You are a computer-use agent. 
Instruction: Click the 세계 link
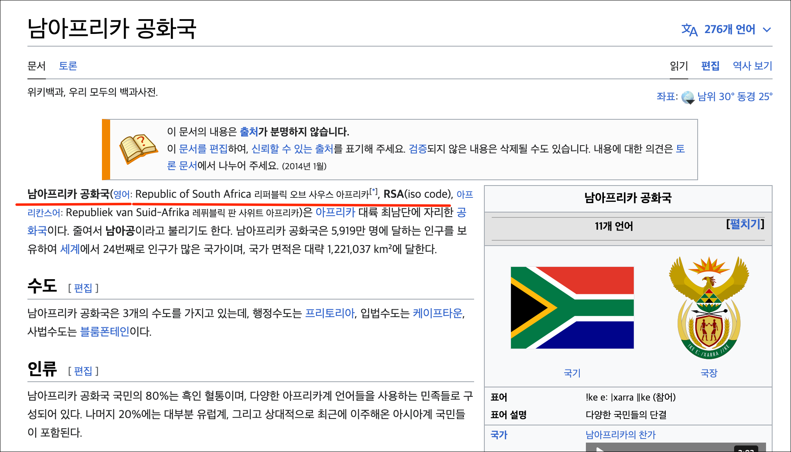70,249
